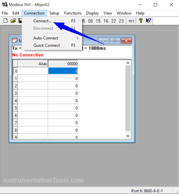The height and width of the screenshot is (194, 179).
Task: Click the Open file folder icon
Action: 13,21
